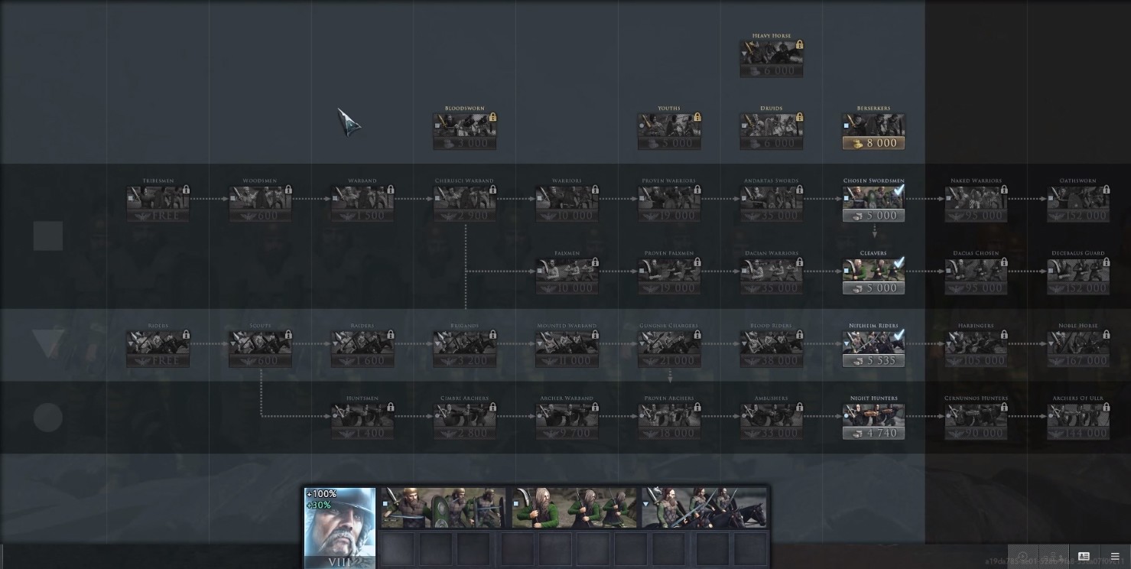Open the Scouts unit card
Image resolution: width=1131 pixels, height=569 pixels.
[x=261, y=349]
